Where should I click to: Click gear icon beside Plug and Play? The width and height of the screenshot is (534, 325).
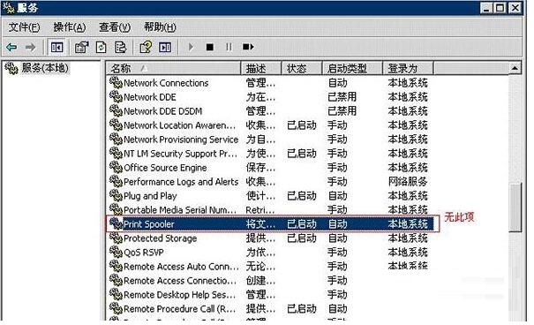coord(116,195)
